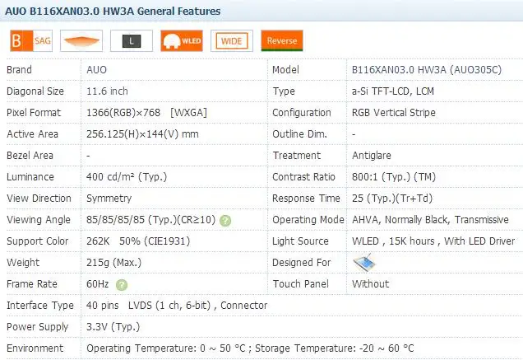
Task: Select the a-Si TFT-LCD, LCM type value
Action: tap(393, 91)
